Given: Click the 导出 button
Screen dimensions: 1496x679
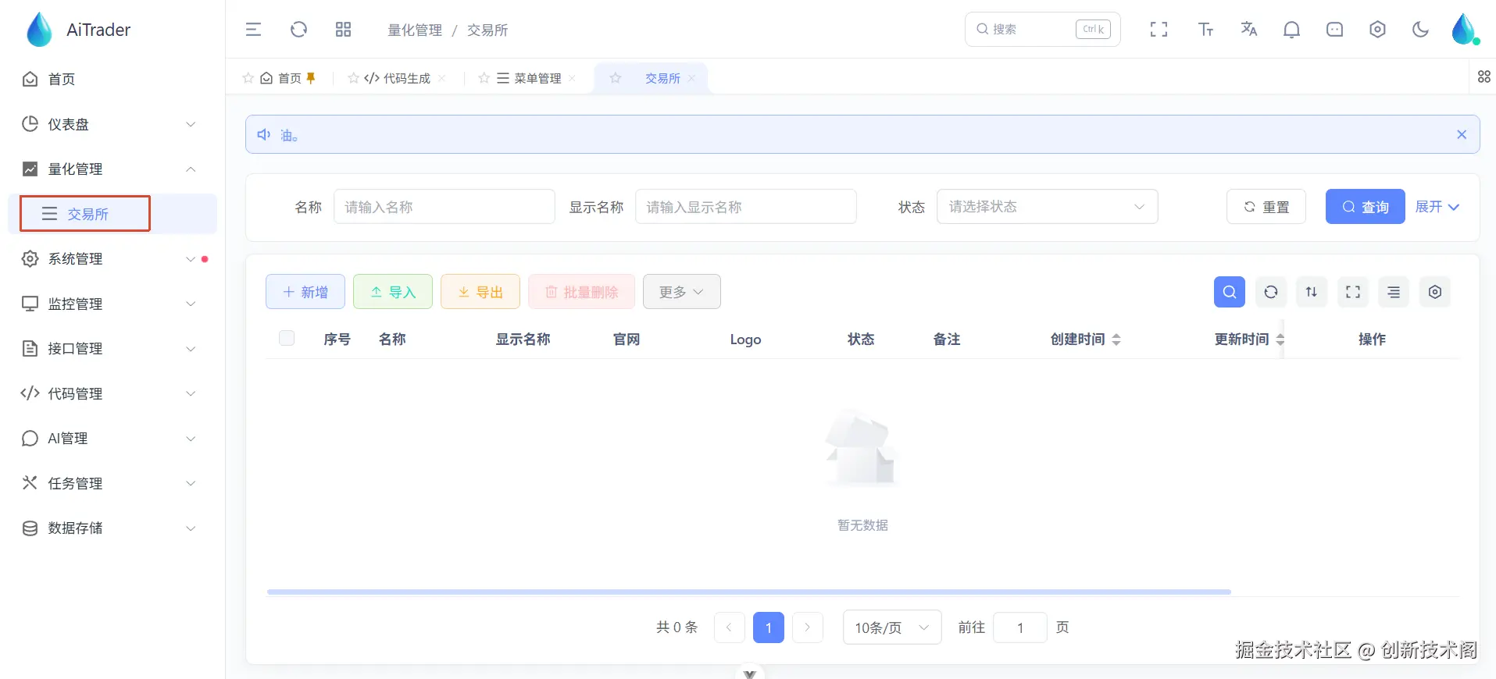Looking at the screenshot, I should click(480, 292).
